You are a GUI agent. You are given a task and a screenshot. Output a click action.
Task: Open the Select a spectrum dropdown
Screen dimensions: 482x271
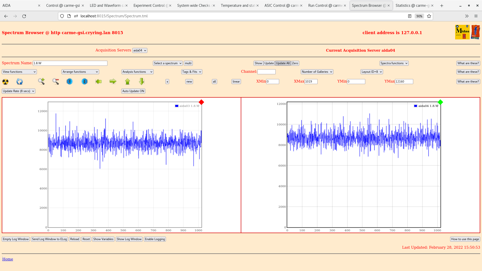point(168,63)
